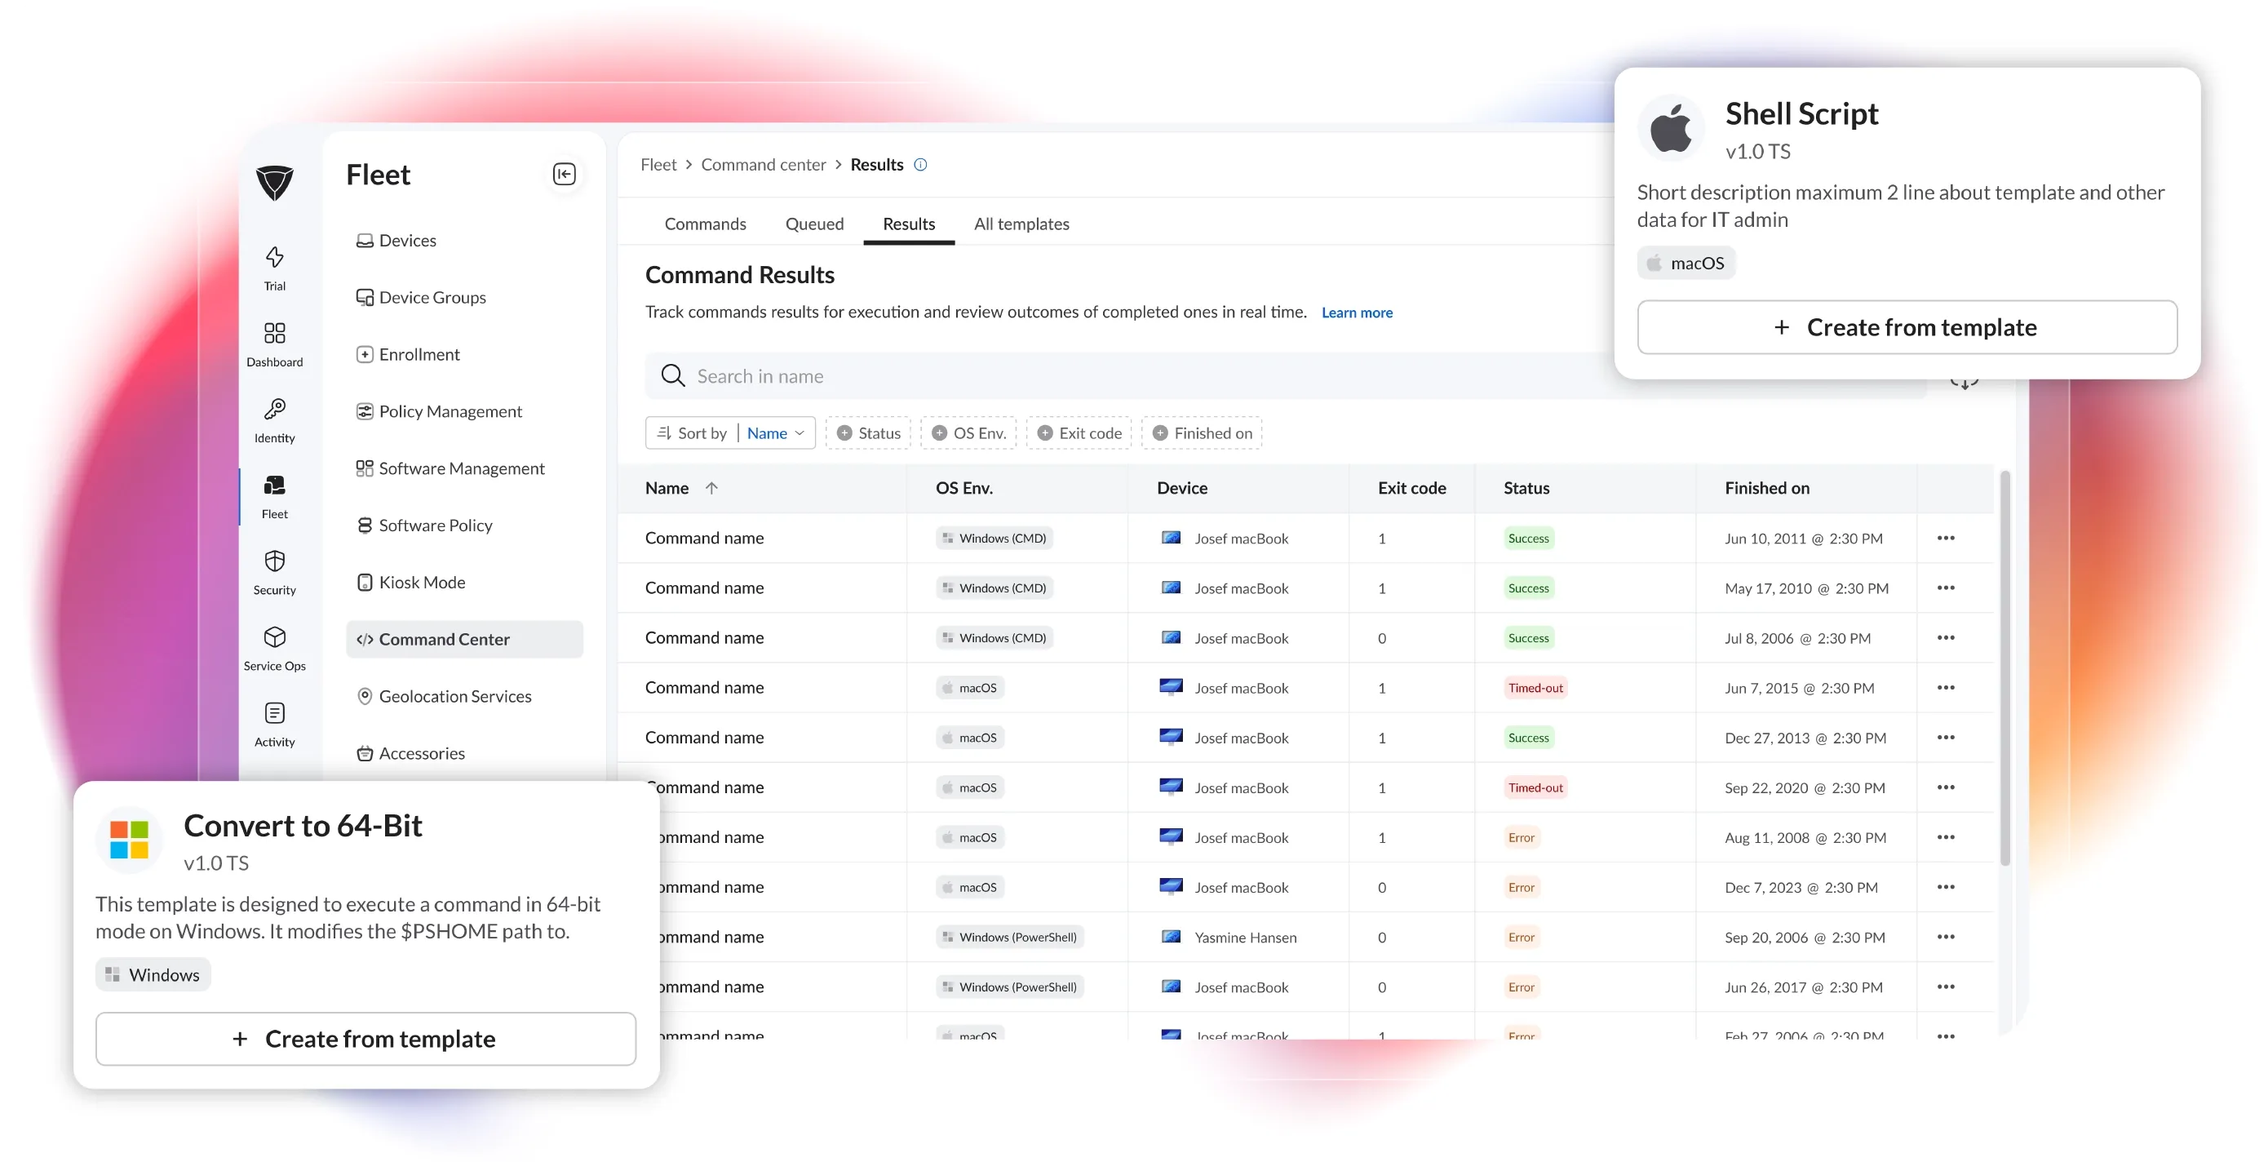Click Create from template on Convert to 64-Bit card

point(365,1039)
